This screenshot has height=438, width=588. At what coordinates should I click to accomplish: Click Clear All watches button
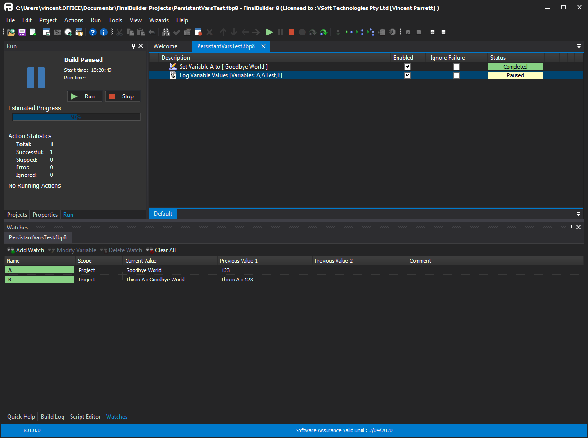click(161, 250)
